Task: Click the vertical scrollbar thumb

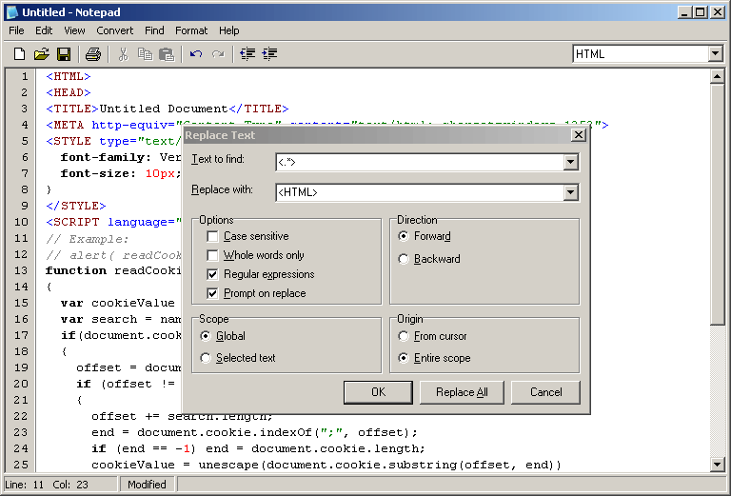Action: pos(717,204)
